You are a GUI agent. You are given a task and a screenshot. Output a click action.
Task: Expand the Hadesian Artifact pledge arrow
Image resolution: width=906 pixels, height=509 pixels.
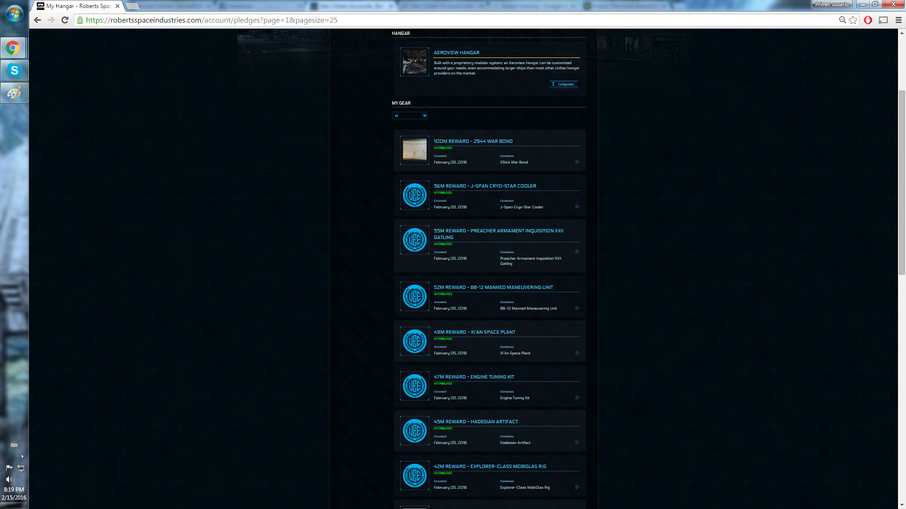[x=577, y=443]
